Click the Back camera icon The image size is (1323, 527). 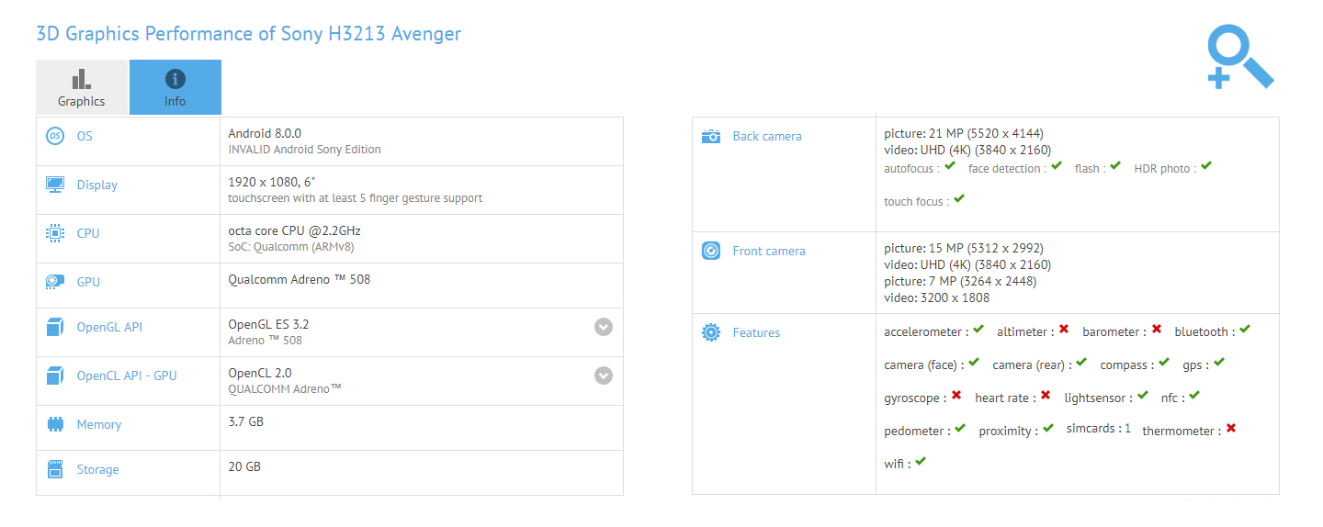[711, 136]
